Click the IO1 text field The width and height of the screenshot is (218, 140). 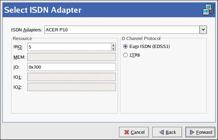[x=71, y=77]
